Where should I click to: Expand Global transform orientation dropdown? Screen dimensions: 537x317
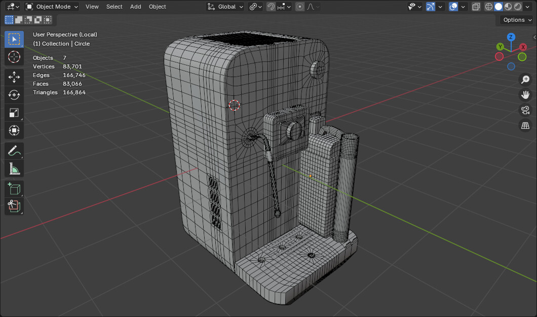(226, 7)
